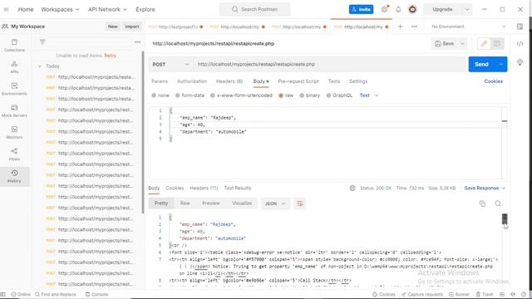The width and height of the screenshot is (532, 299).
Task: Click the request URL input field
Action: click(x=329, y=65)
